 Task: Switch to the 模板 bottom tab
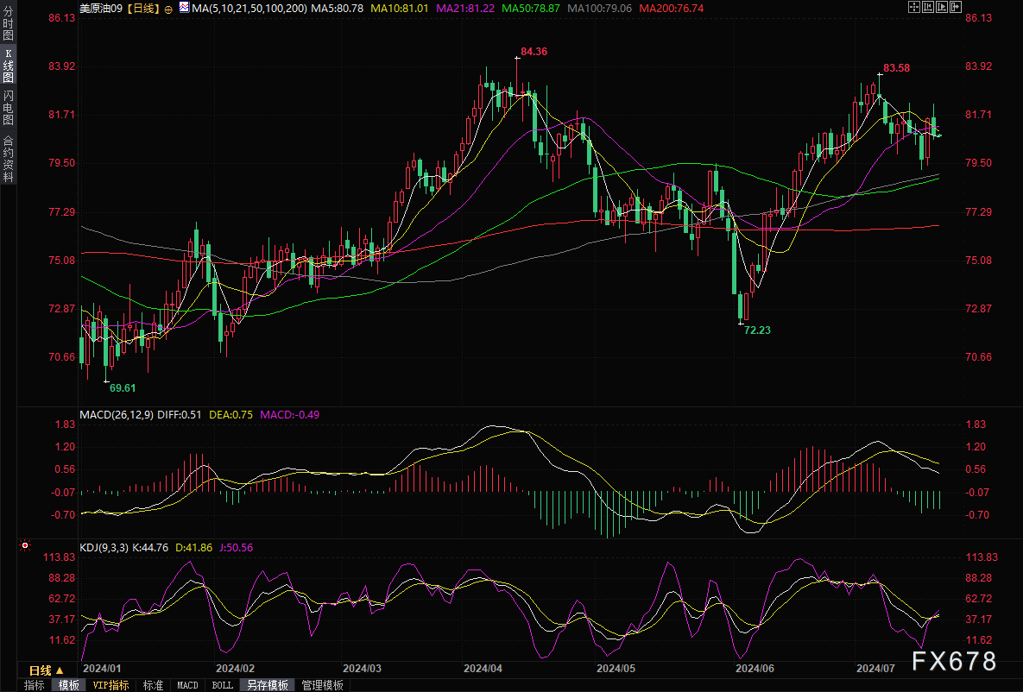pyautogui.click(x=68, y=685)
